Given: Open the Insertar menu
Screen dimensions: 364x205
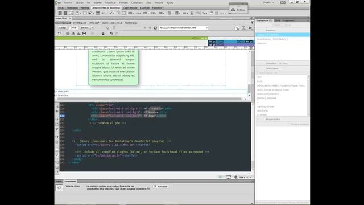Looking at the screenshot, I should tap(97, 3).
